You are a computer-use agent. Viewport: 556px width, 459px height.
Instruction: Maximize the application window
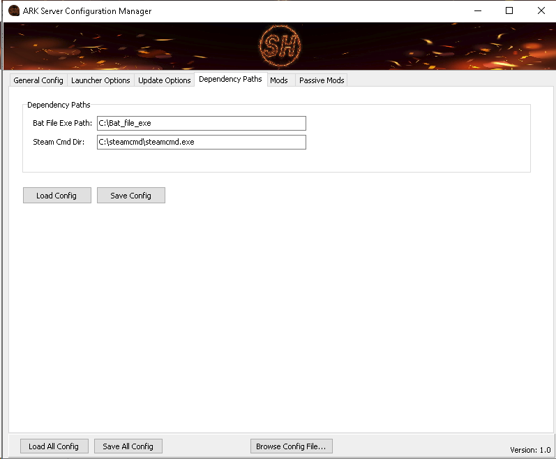tap(509, 11)
